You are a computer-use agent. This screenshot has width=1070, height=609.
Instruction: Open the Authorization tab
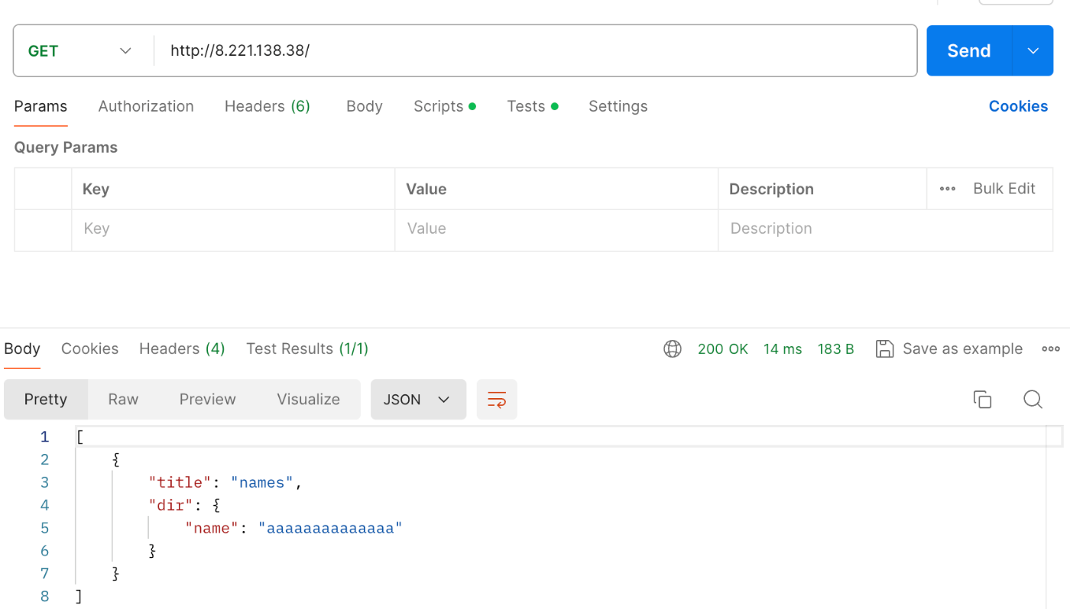(x=146, y=106)
